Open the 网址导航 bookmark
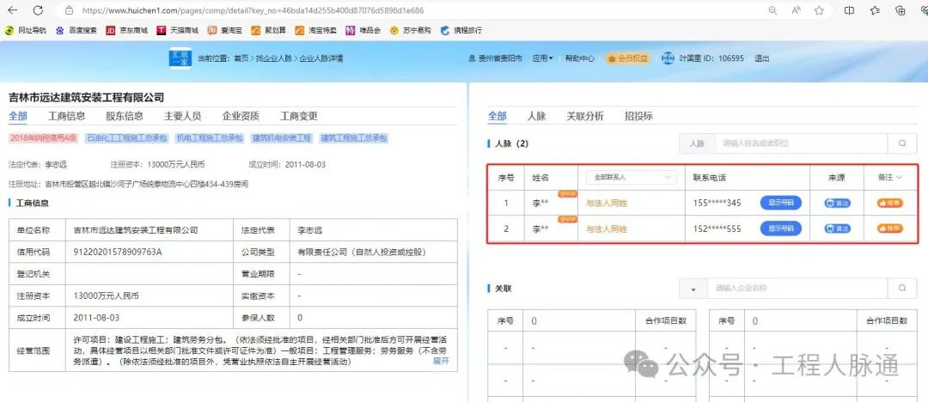Screen dimensions: 928x402 coord(26,30)
